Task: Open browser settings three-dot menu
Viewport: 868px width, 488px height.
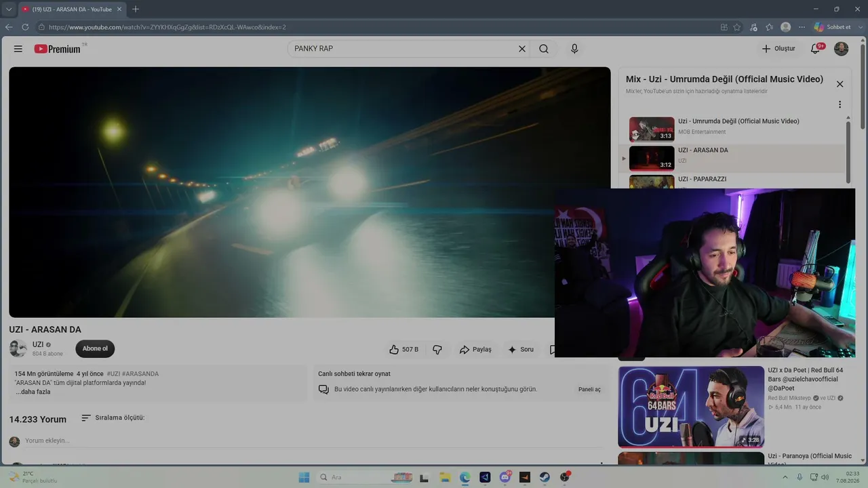Action: click(x=802, y=27)
